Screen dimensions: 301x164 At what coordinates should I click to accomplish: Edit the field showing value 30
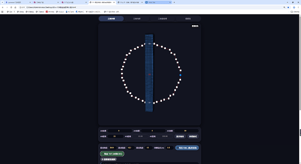click(115, 136)
